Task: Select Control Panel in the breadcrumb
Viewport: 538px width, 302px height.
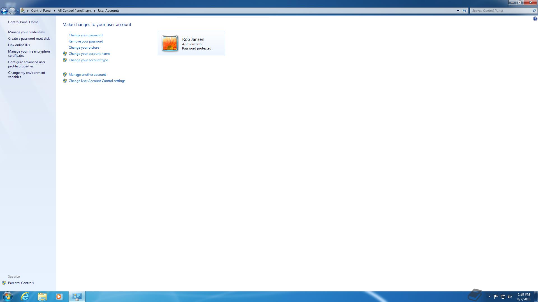Action: click(x=41, y=11)
